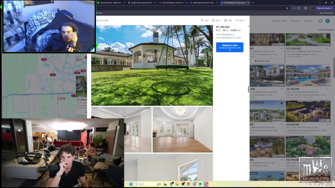Click the listing detail panel scrollbar
This screenshot has width=335, height=188.
tap(248, 89)
